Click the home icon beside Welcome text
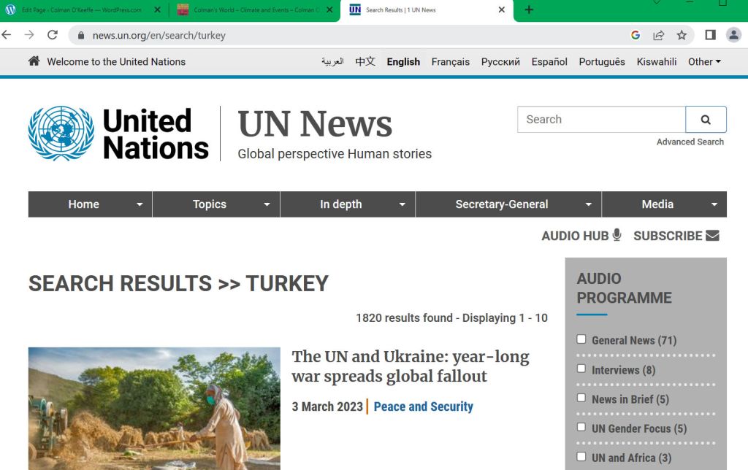Viewport: 748px width, 470px height. pyautogui.click(x=34, y=61)
